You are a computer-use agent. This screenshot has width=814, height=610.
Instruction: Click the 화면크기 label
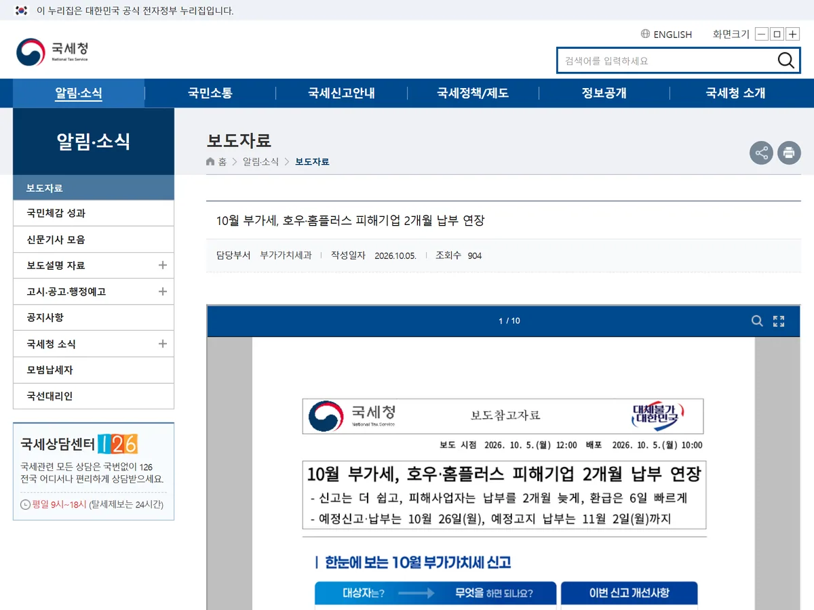point(731,34)
